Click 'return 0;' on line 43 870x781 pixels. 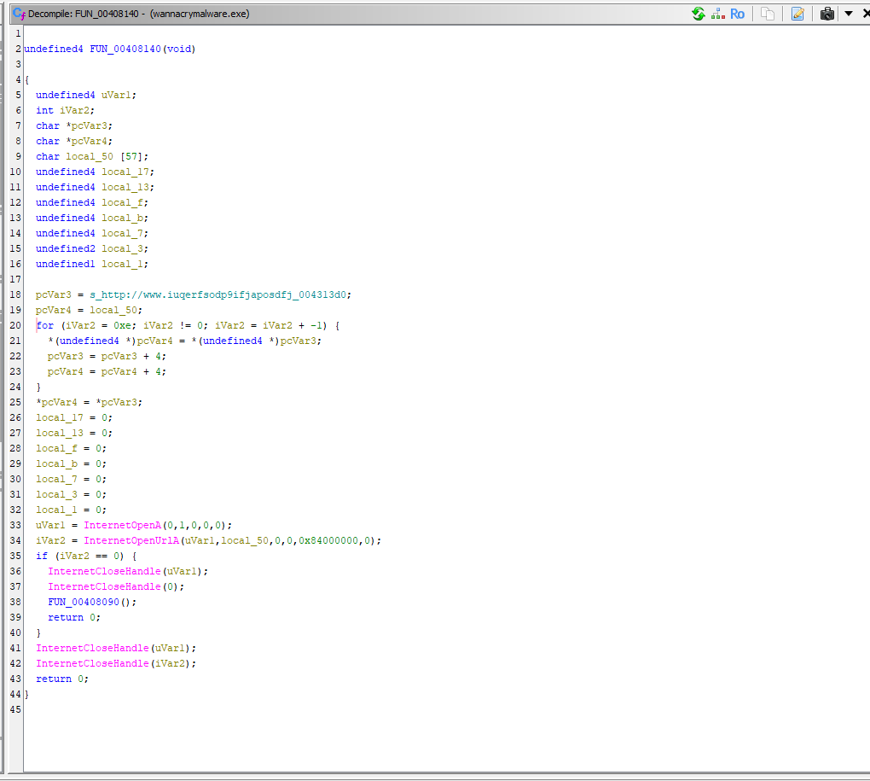(62, 679)
